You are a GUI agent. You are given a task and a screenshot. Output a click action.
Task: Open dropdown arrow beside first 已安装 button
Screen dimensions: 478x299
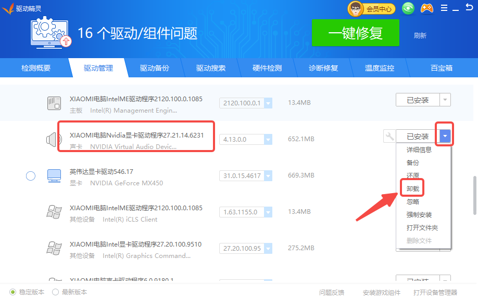[445, 100]
